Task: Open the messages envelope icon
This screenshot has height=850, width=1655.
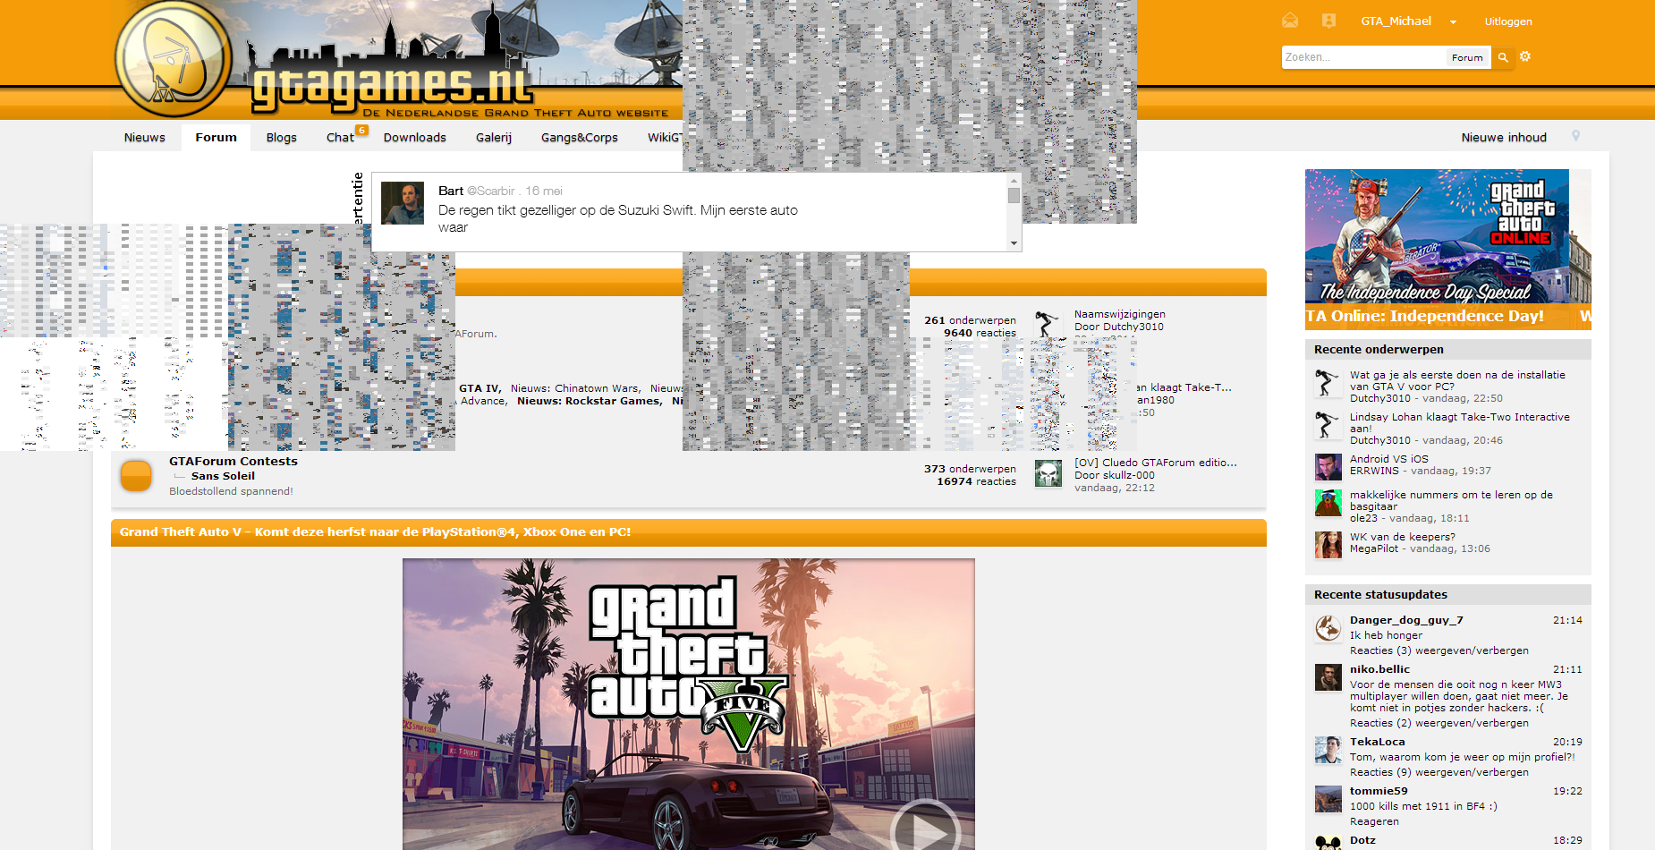Action: point(1290,21)
